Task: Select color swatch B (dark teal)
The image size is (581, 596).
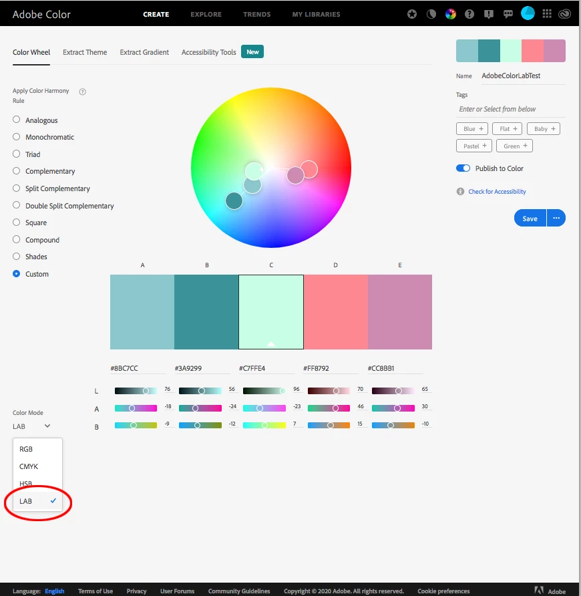Action: tap(206, 311)
